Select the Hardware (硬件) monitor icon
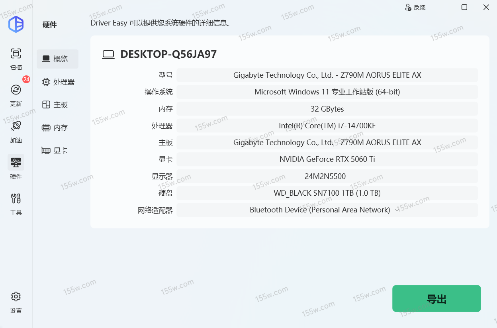 click(16, 162)
